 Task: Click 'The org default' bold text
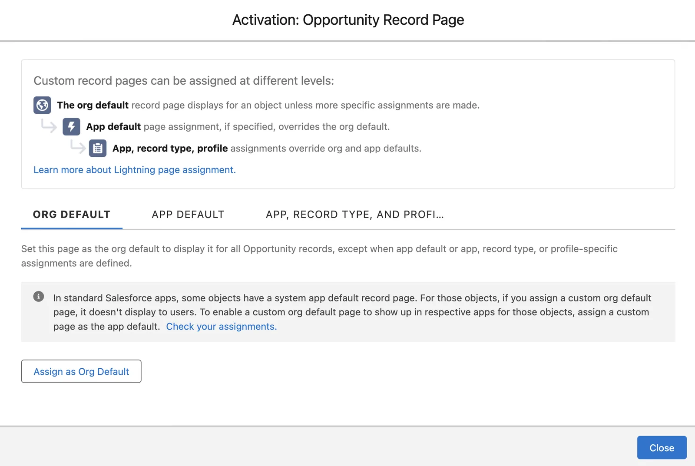93,105
